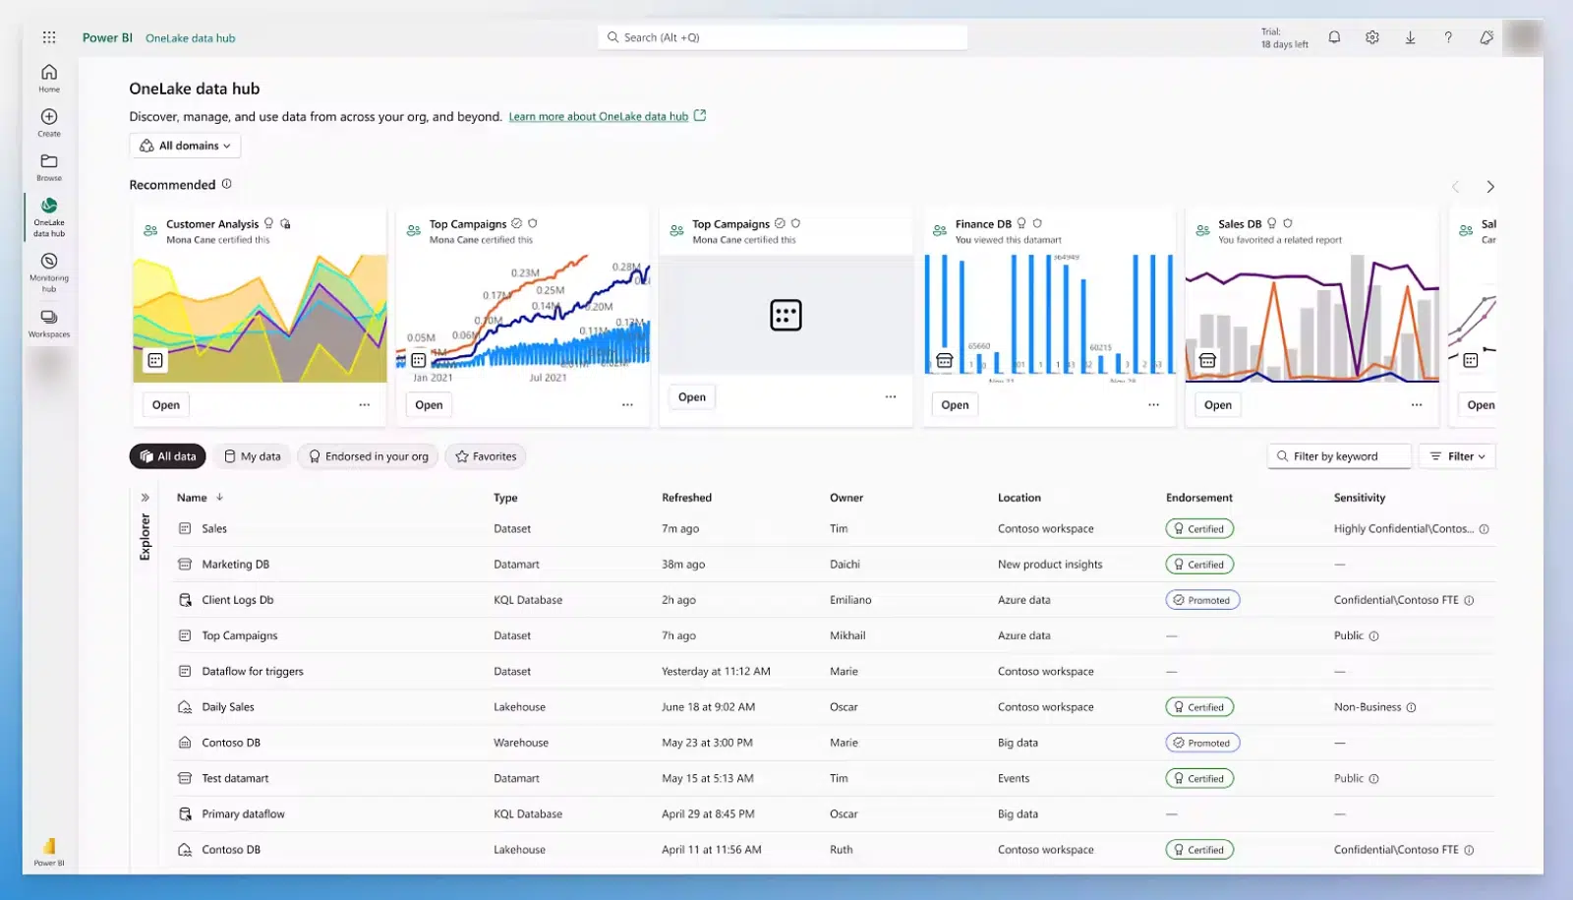Open the feedback icon in header
The height and width of the screenshot is (900, 1573).
click(x=1486, y=37)
